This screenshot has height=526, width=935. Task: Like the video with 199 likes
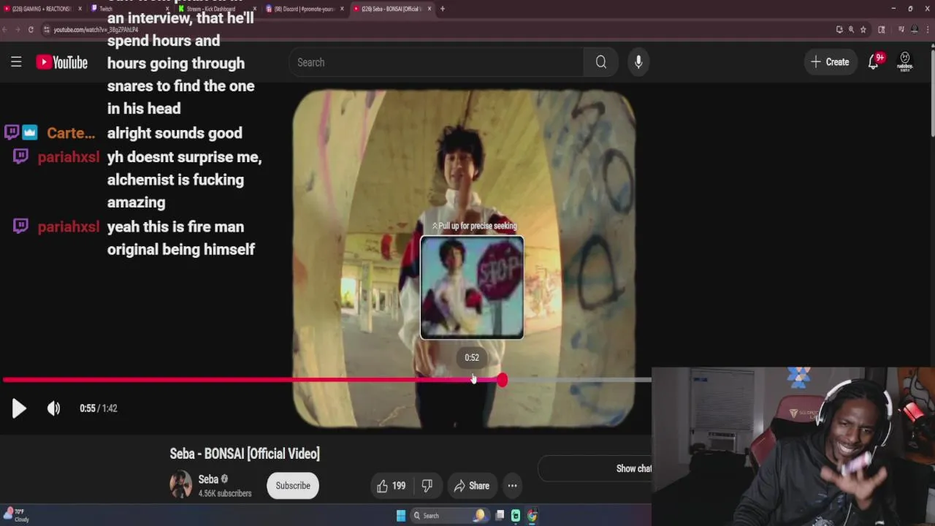point(392,486)
